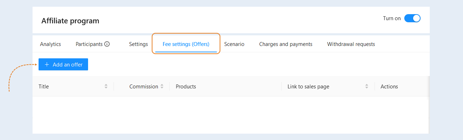463x140 pixels.
Task: Switch to Withdrawal requests tab
Action: (x=351, y=44)
